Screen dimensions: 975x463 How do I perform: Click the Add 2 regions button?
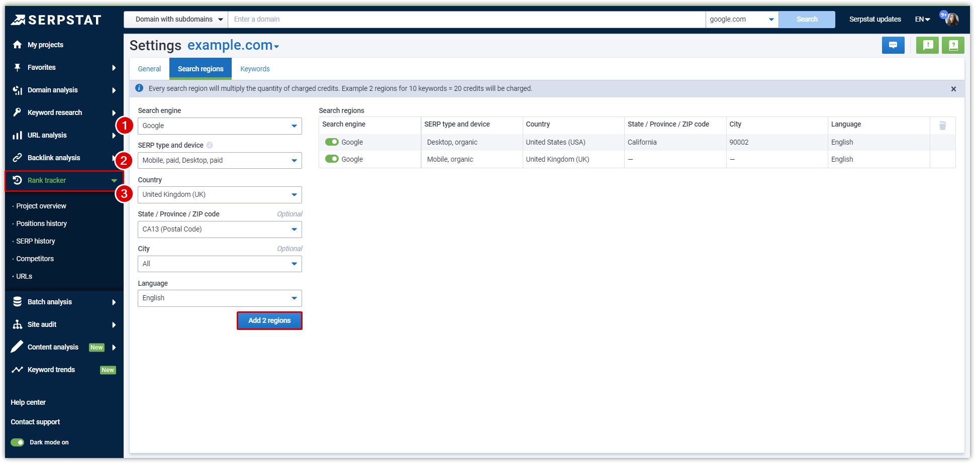pyautogui.click(x=269, y=320)
